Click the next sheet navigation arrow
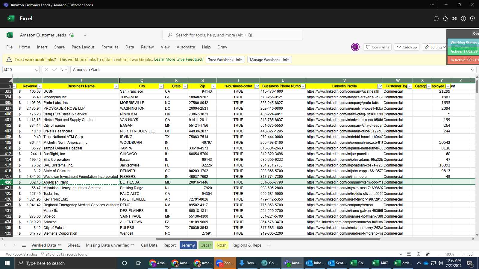Image resolution: width=479 pixels, height=269 pixels. pos(14,245)
